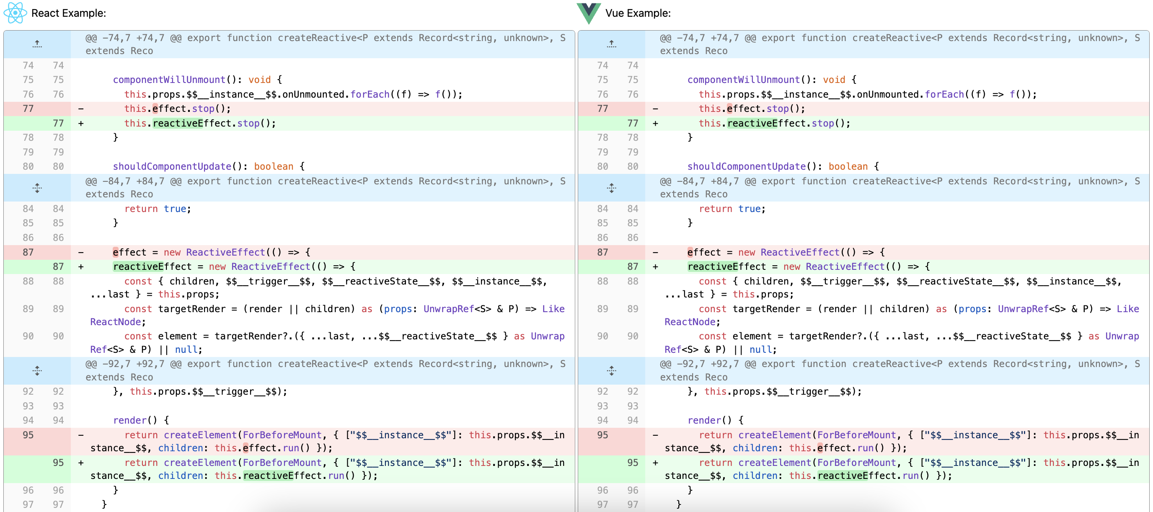Click deleted line number 95 in Vue diff
The image size is (1153, 512).
click(x=602, y=434)
